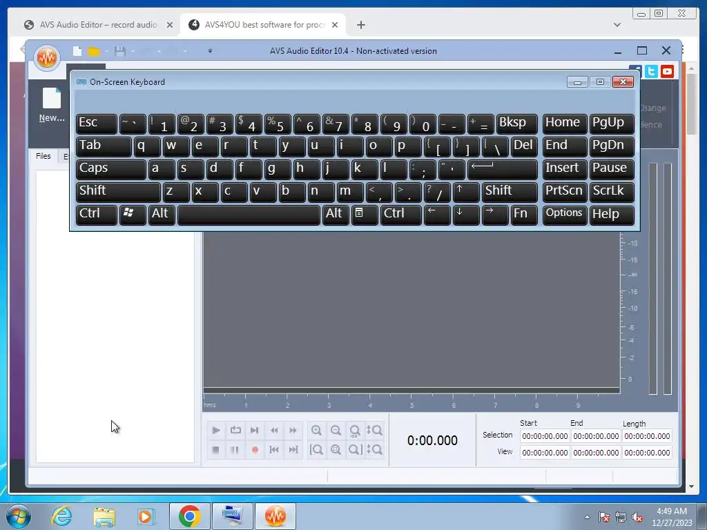Click the PrtScn key on On-Screen Keyboard
Viewport: 707px width, 530px height.
click(565, 192)
